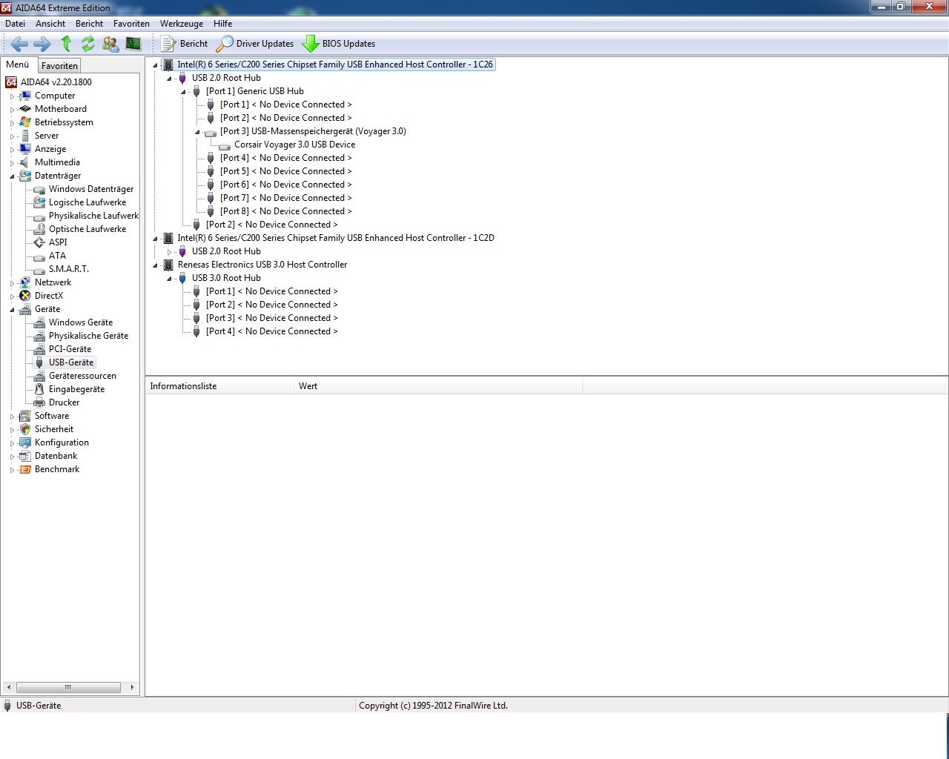This screenshot has height=759, width=949.
Task: Click the Konfiguration icon in tree
Action: tap(25, 443)
